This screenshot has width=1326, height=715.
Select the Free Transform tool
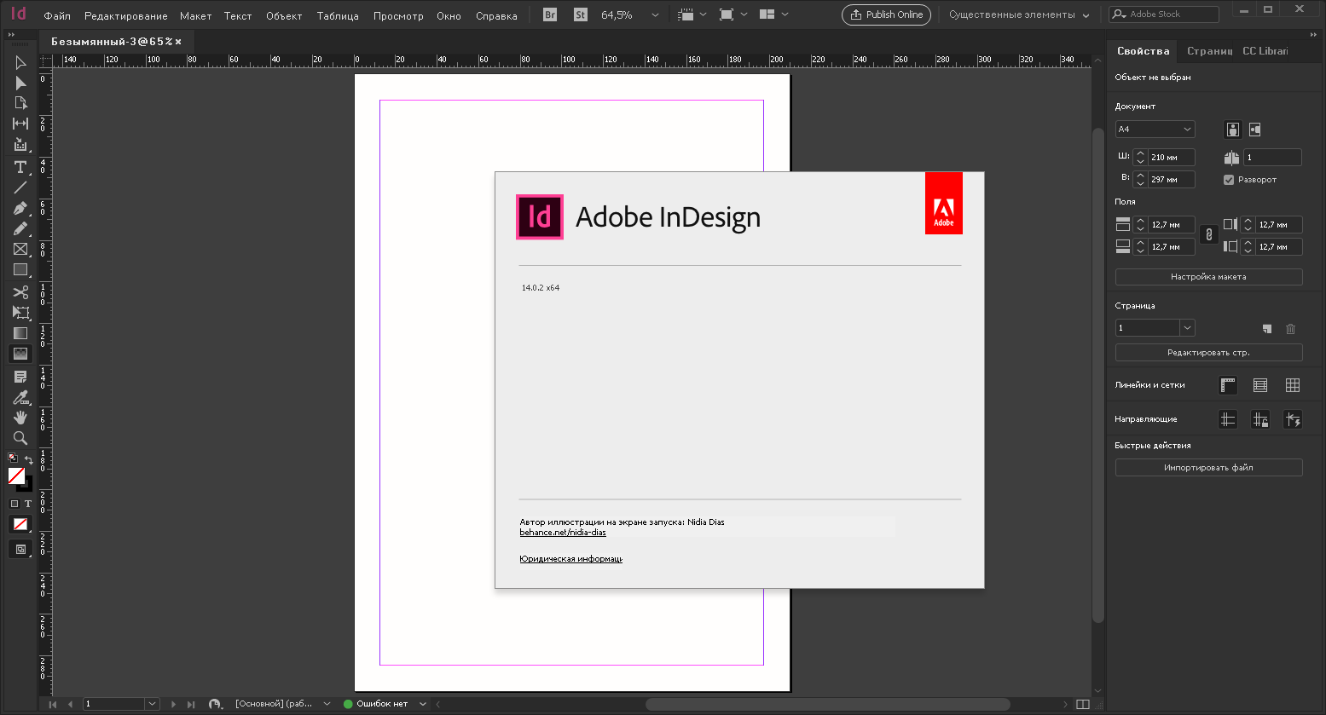tap(20, 313)
